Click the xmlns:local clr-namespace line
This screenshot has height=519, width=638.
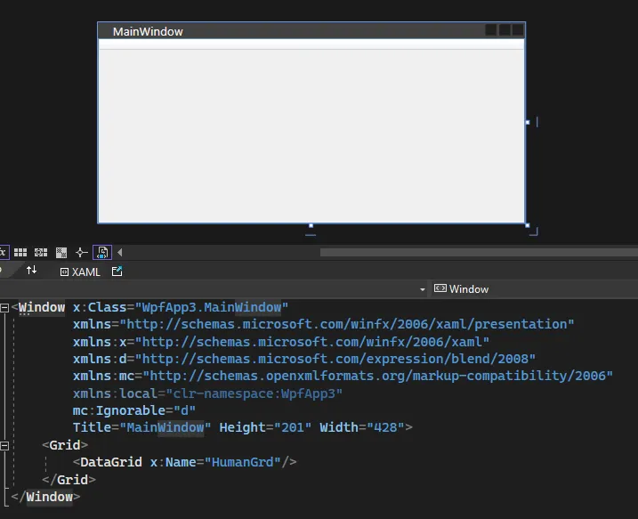tap(207, 393)
